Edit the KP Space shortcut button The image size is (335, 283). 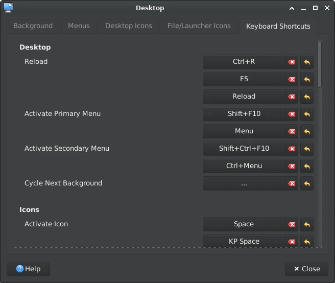tap(244, 242)
